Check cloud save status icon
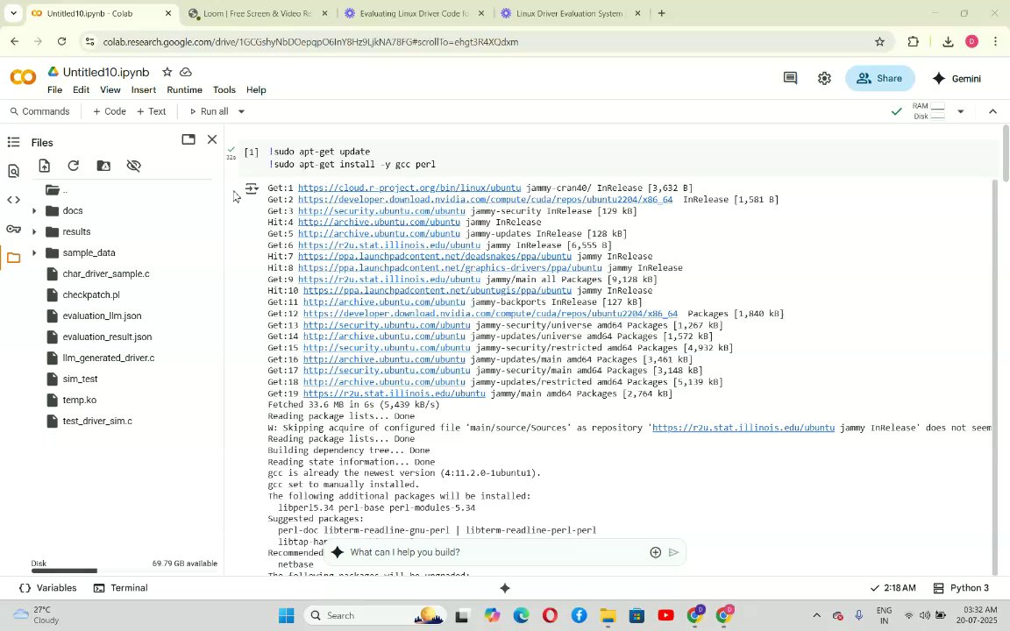This screenshot has width=1010, height=631. pyautogui.click(x=186, y=72)
